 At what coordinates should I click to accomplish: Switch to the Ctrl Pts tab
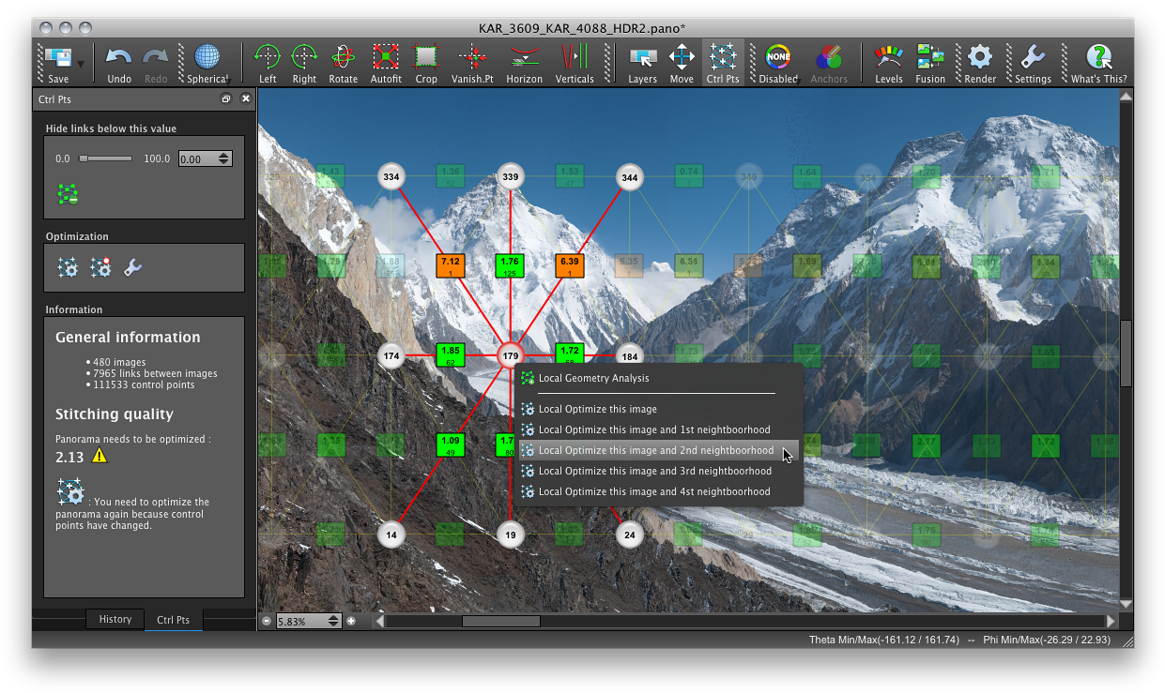click(x=174, y=620)
